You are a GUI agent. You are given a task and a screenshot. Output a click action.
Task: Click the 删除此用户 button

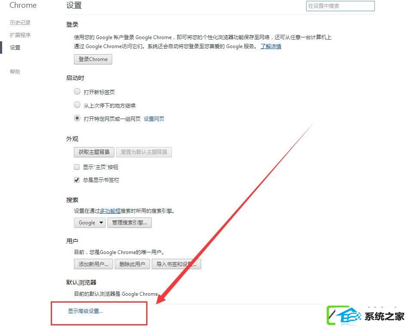coord(132,264)
